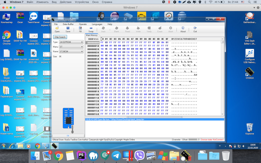This screenshot has height=163, width=261.
Task: Click the hex view scroll down arrow
Action: click(222, 114)
